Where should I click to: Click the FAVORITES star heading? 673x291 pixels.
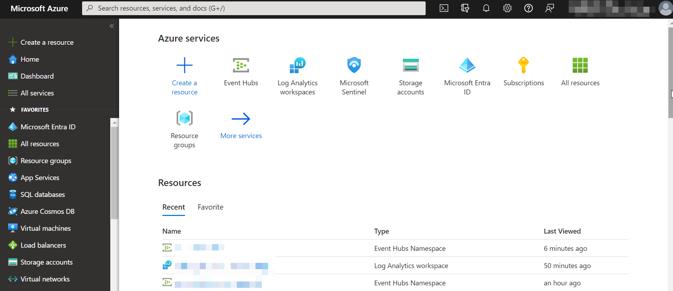point(29,110)
